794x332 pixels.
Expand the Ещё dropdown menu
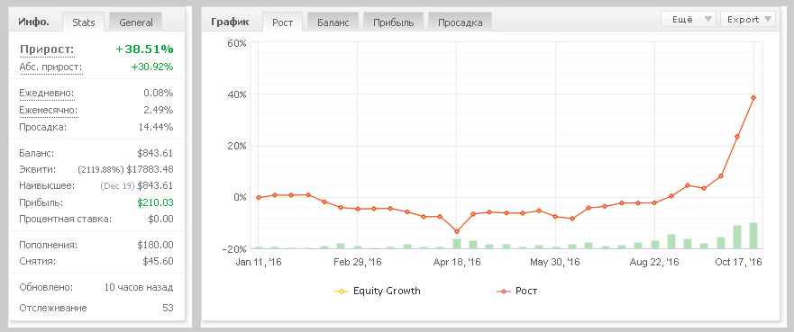(x=689, y=19)
